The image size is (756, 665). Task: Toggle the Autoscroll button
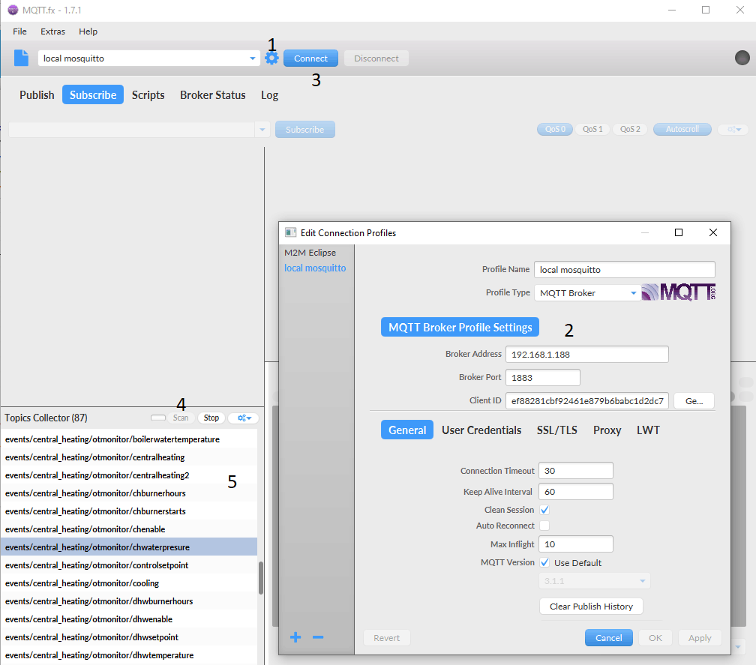pos(682,129)
